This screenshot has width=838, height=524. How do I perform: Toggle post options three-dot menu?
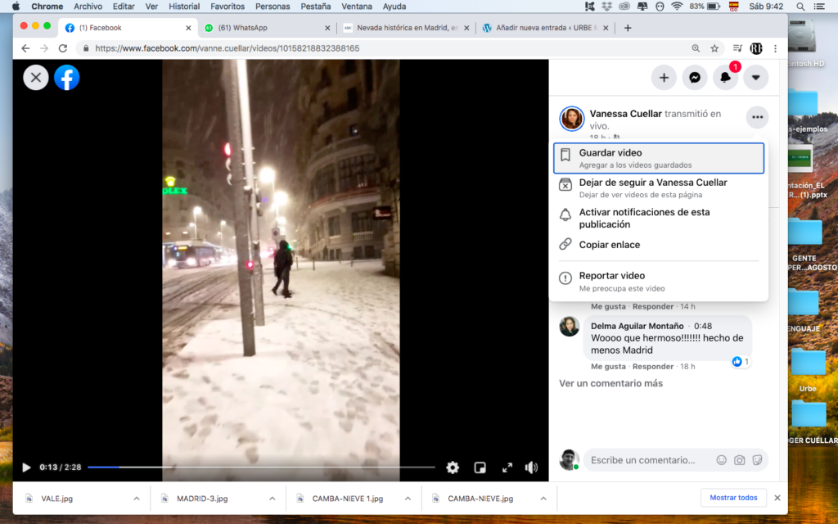tap(757, 118)
